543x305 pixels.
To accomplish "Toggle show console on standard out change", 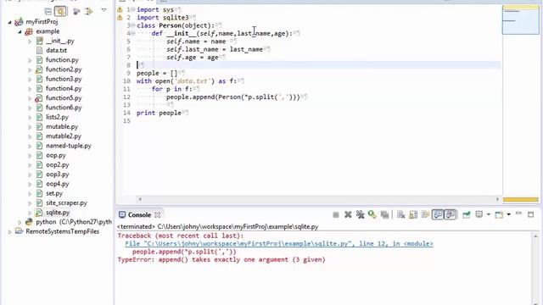I will (x=438, y=214).
